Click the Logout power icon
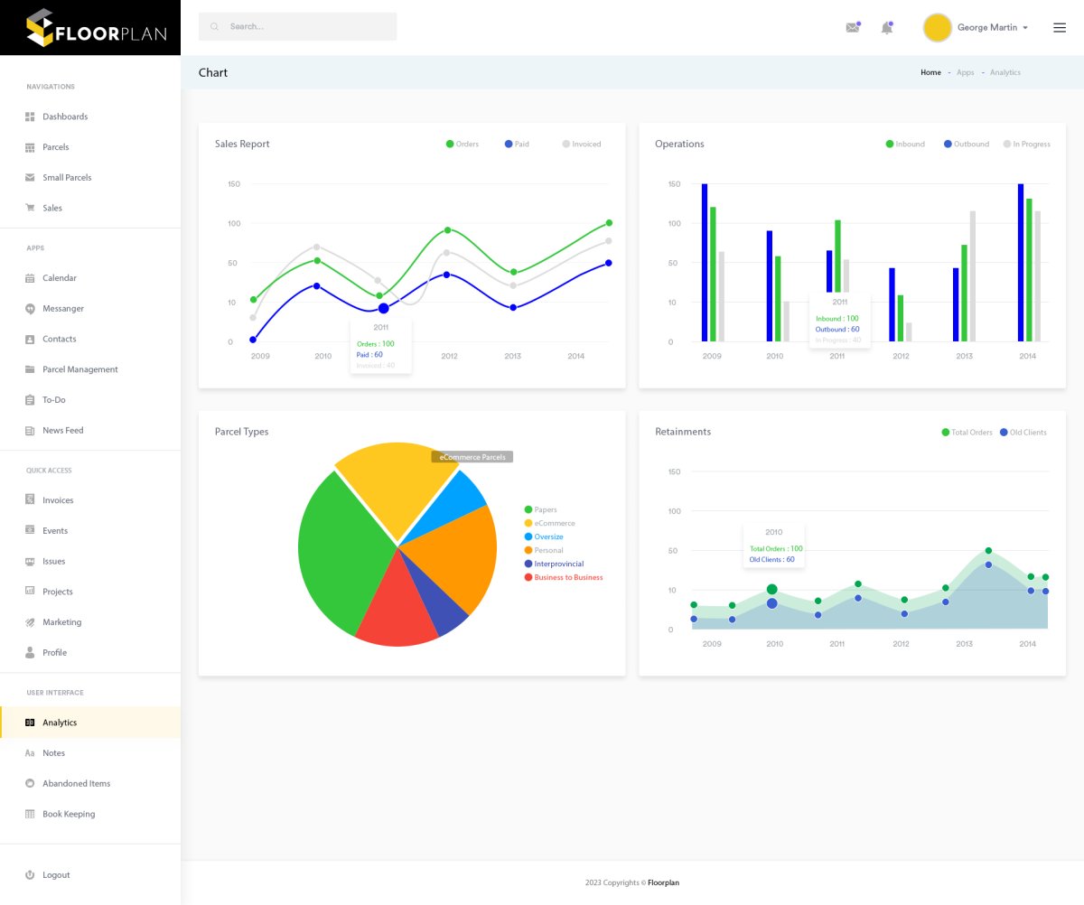Image resolution: width=1084 pixels, height=905 pixels. point(30,875)
